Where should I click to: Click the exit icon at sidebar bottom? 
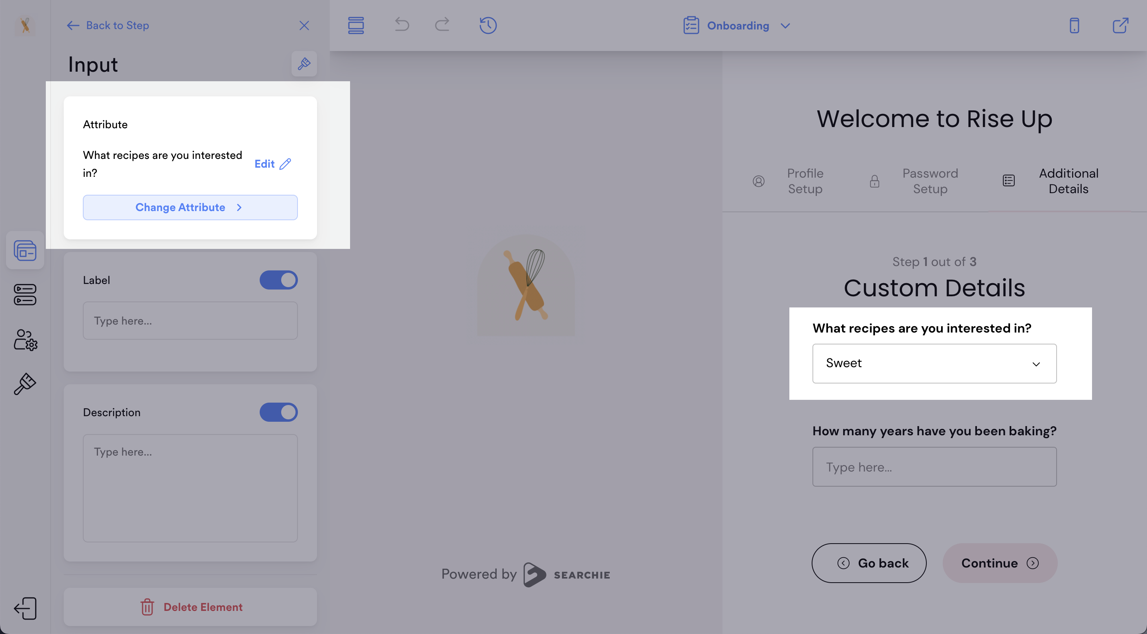click(25, 608)
